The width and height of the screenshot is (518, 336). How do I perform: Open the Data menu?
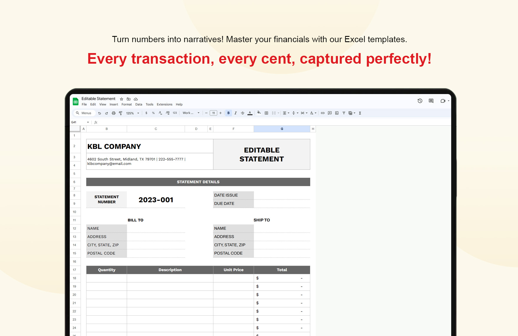pyautogui.click(x=139, y=104)
